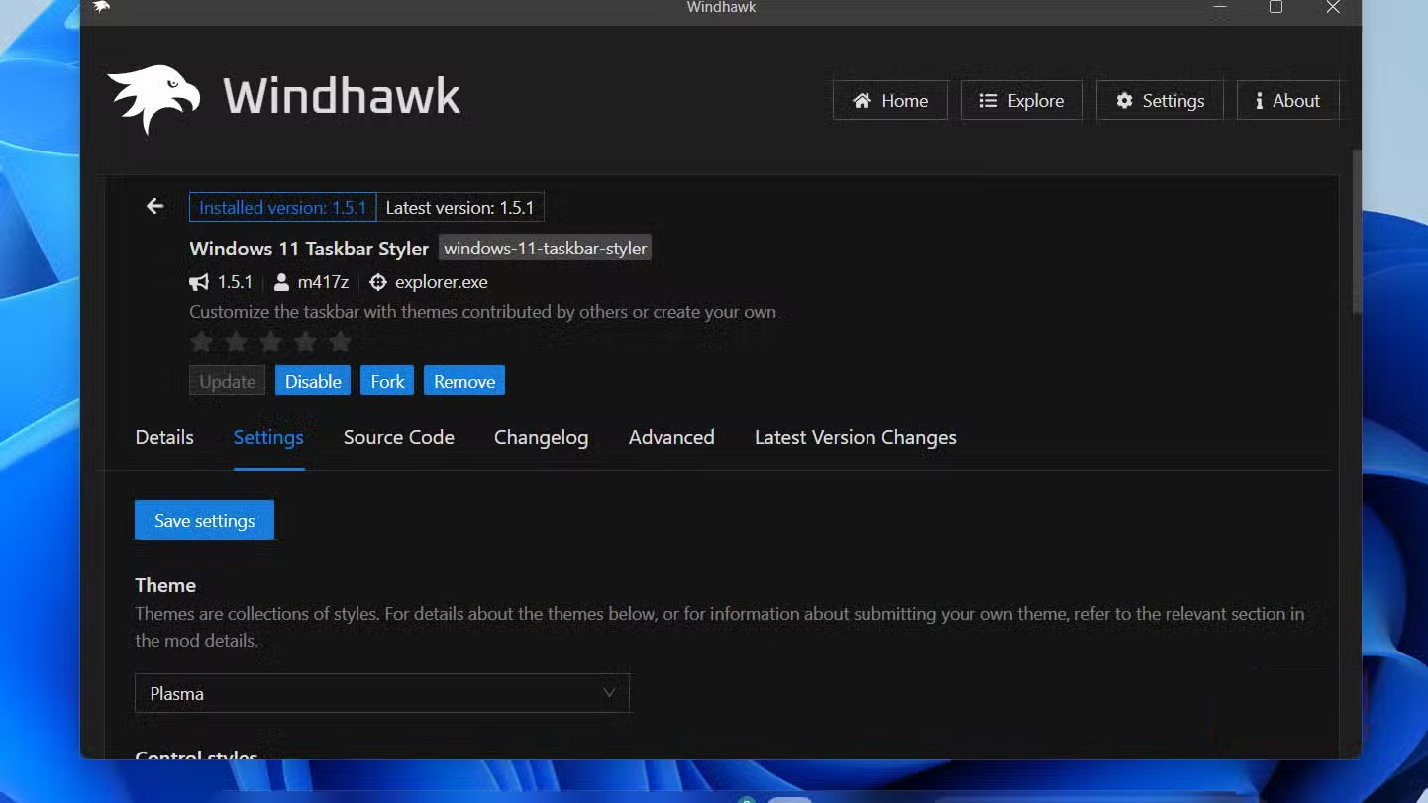This screenshot has width=1428, height=803.
Task: Rate the mod by clicking the first star
Action: 201,341
